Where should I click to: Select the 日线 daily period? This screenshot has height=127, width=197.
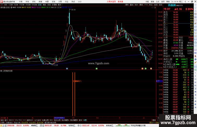pos(40,5)
